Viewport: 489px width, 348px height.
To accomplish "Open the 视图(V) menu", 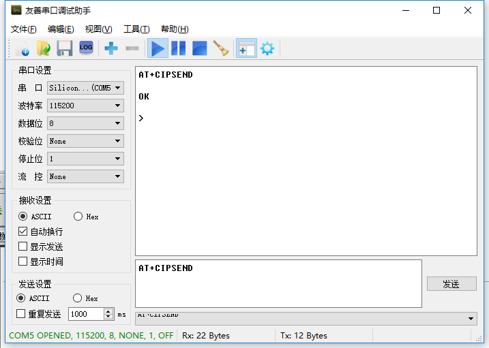I will [98, 29].
